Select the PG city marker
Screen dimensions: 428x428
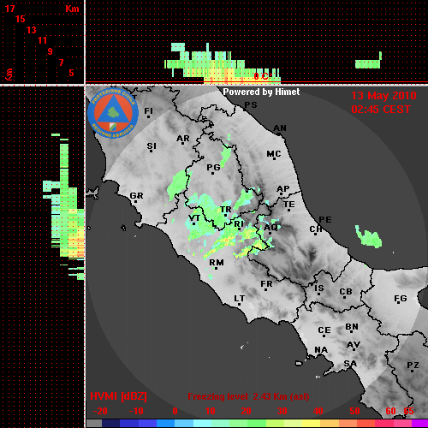click(213, 169)
